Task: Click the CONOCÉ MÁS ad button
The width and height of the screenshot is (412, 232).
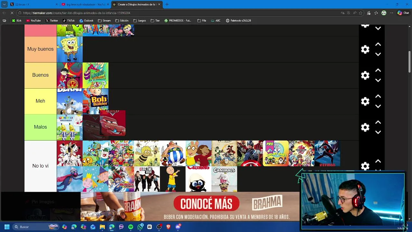Action: [x=206, y=204]
